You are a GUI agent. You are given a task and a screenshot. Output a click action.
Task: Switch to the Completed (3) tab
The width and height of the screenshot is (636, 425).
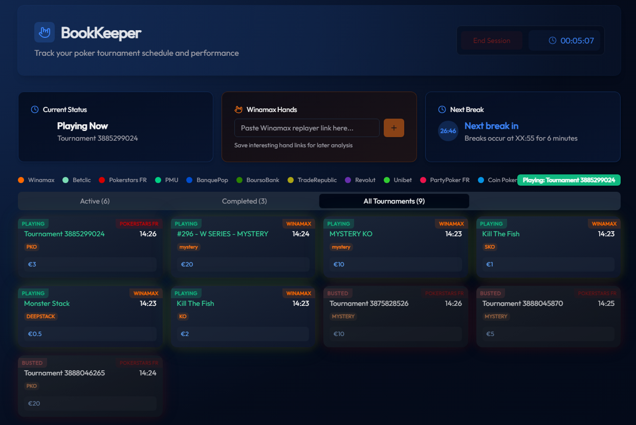click(245, 201)
